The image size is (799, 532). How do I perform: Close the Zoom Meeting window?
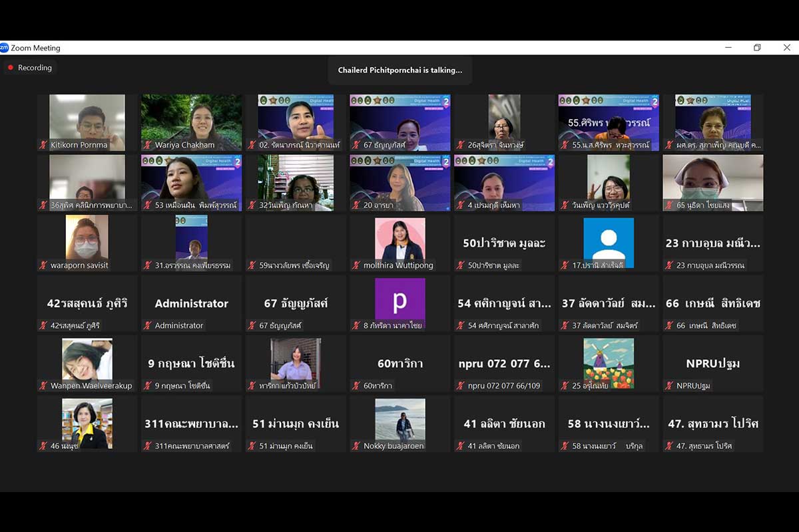point(786,48)
